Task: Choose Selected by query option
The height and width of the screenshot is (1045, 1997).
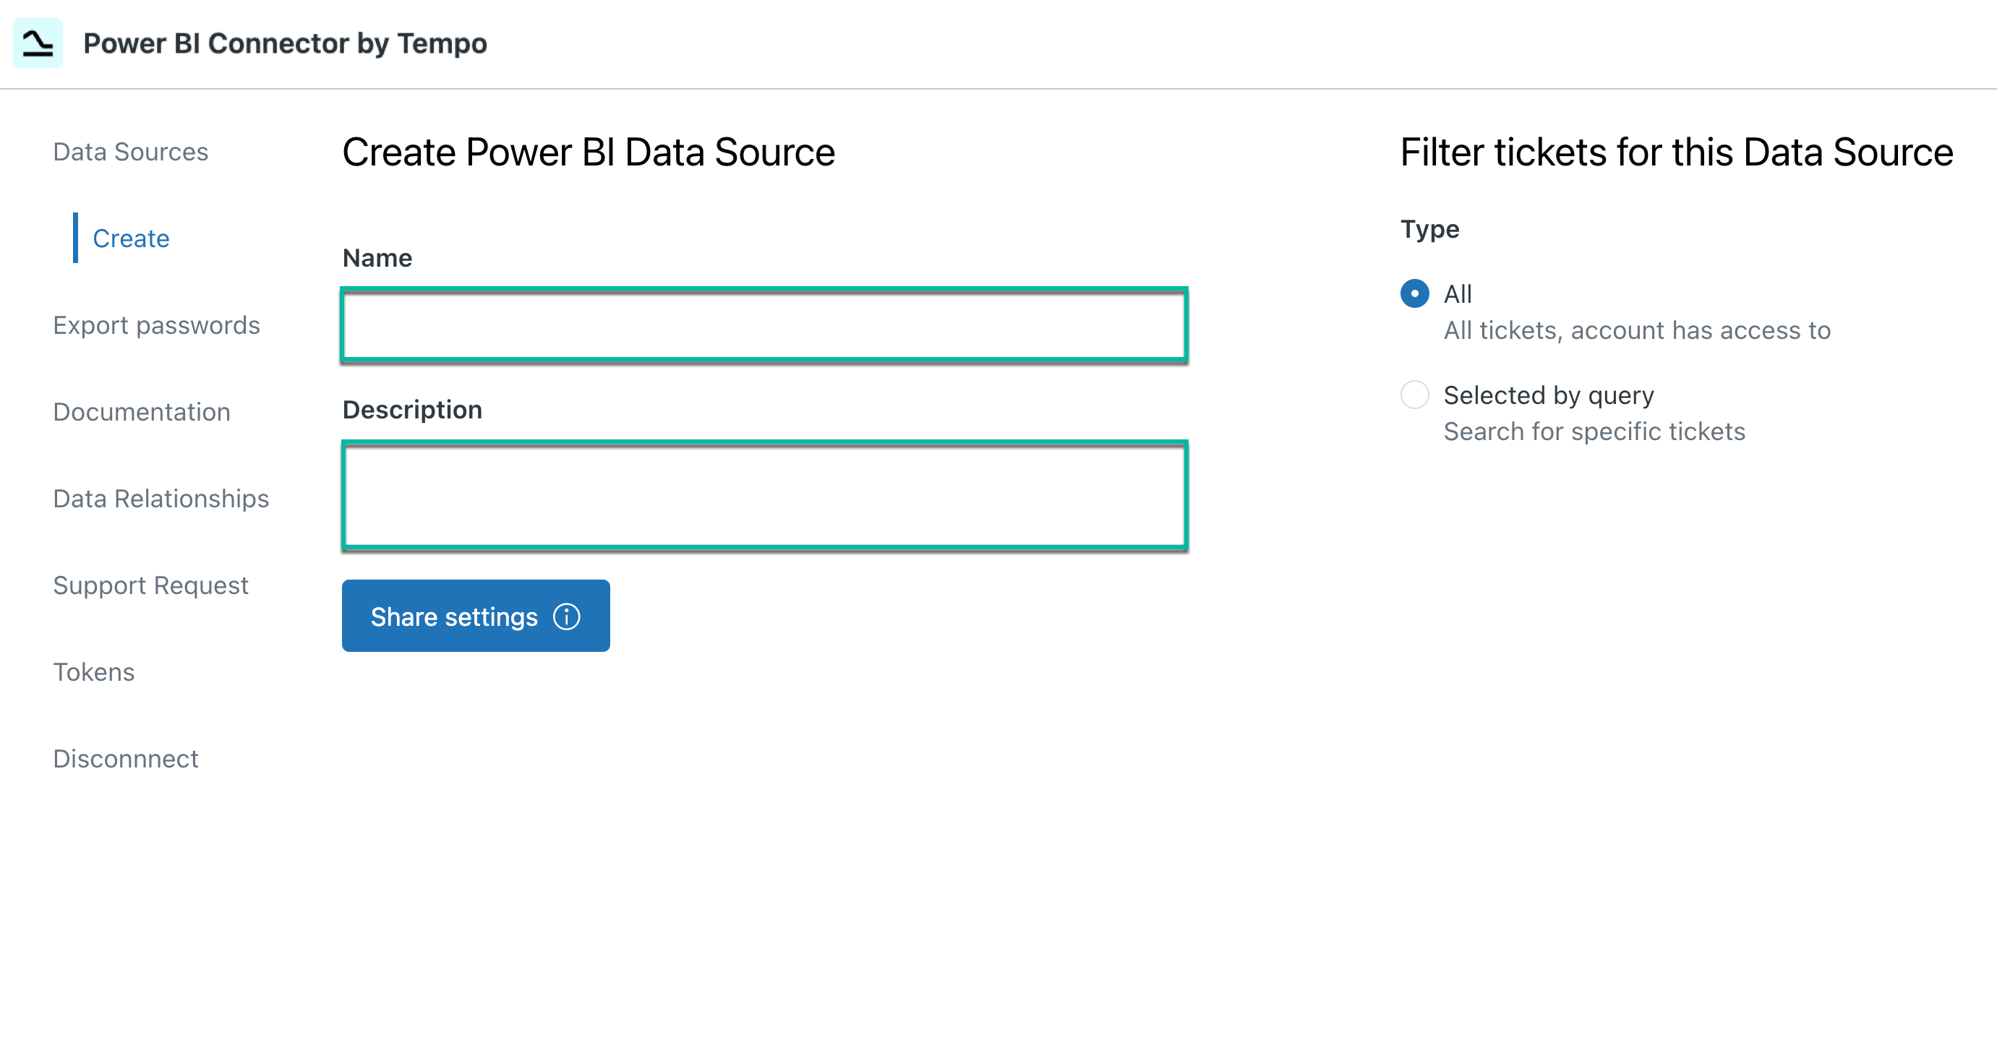Action: coord(1414,395)
